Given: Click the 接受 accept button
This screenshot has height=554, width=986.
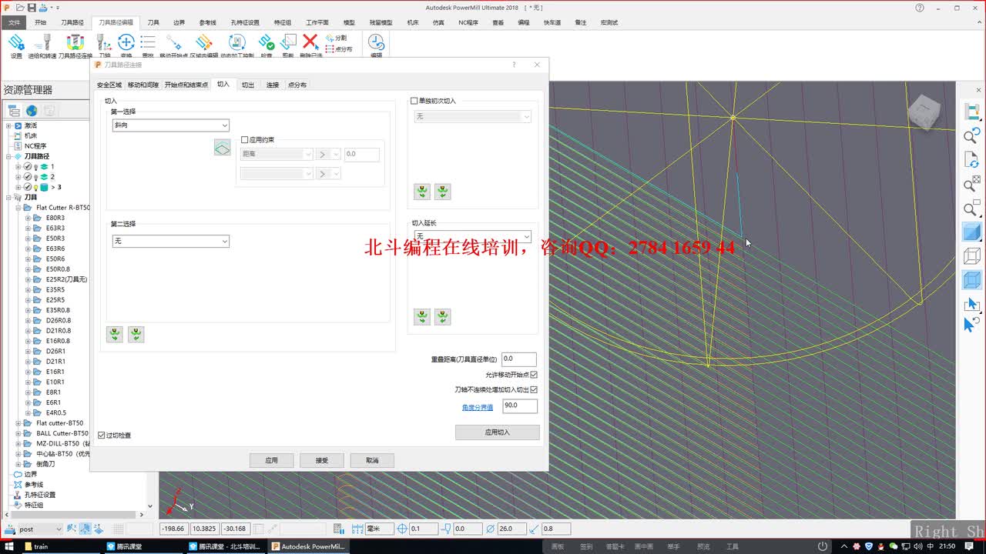Looking at the screenshot, I should 322,460.
